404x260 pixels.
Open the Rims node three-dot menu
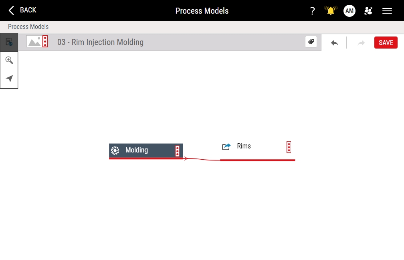[x=289, y=147]
